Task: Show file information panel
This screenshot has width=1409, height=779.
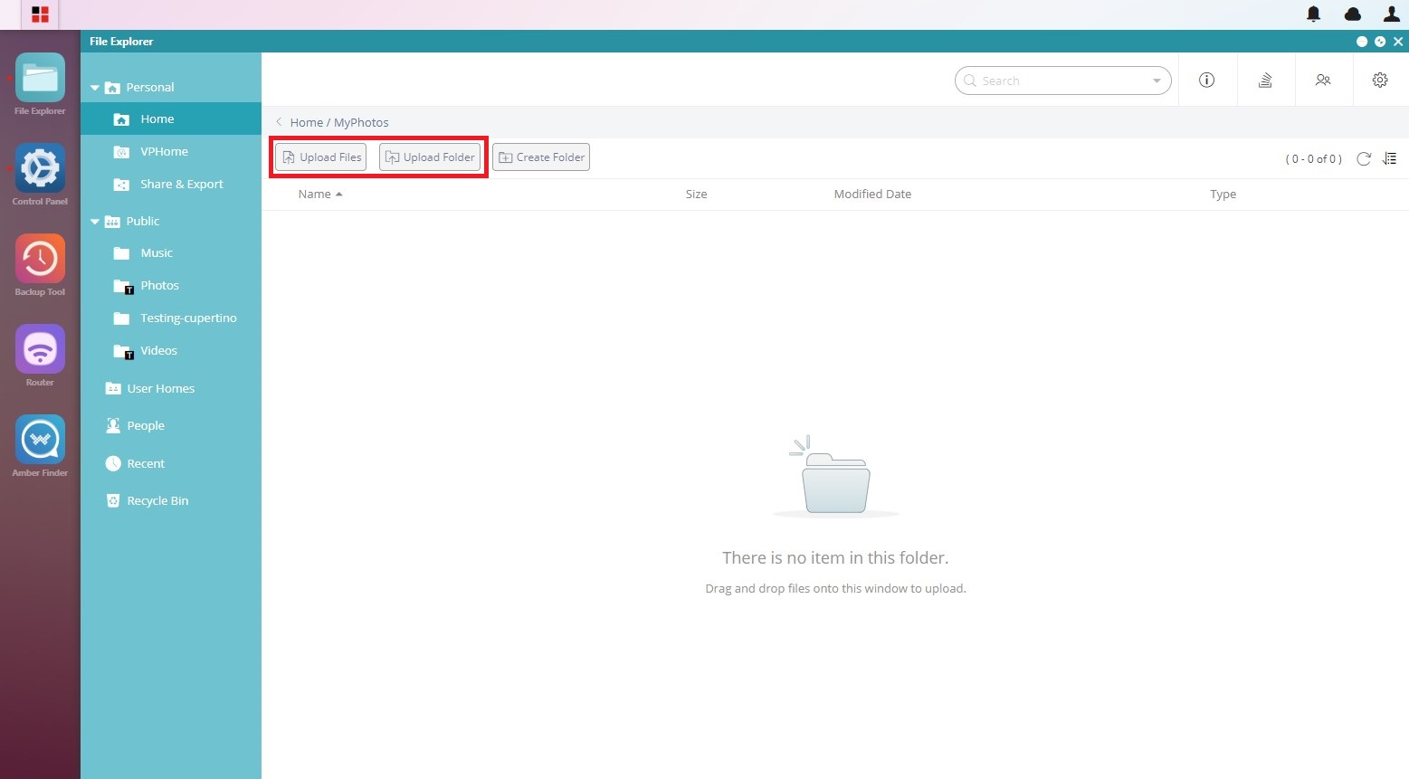Action: (x=1206, y=81)
